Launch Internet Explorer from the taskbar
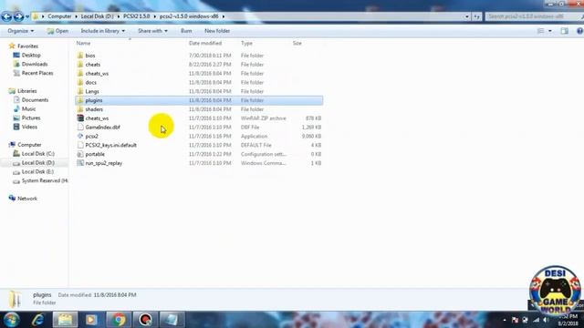The width and height of the screenshot is (584, 328). point(37,320)
